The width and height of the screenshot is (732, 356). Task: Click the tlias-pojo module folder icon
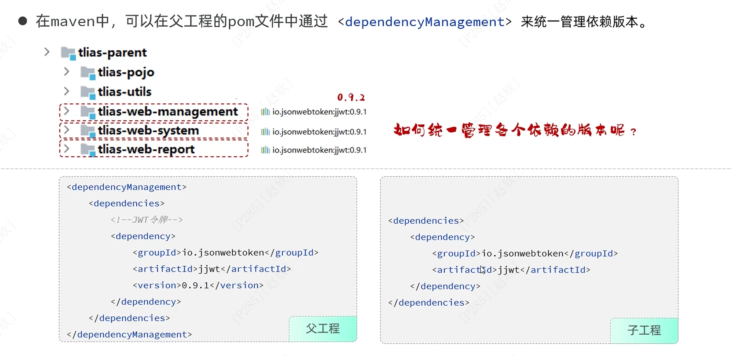click(88, 73)
